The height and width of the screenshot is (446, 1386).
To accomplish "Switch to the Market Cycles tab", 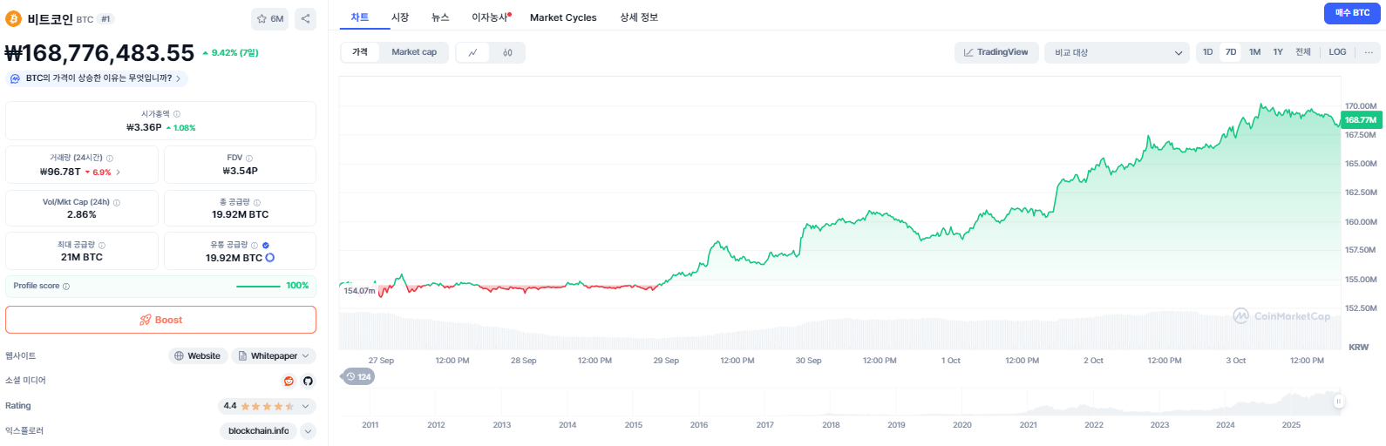I will pos(563,17).
